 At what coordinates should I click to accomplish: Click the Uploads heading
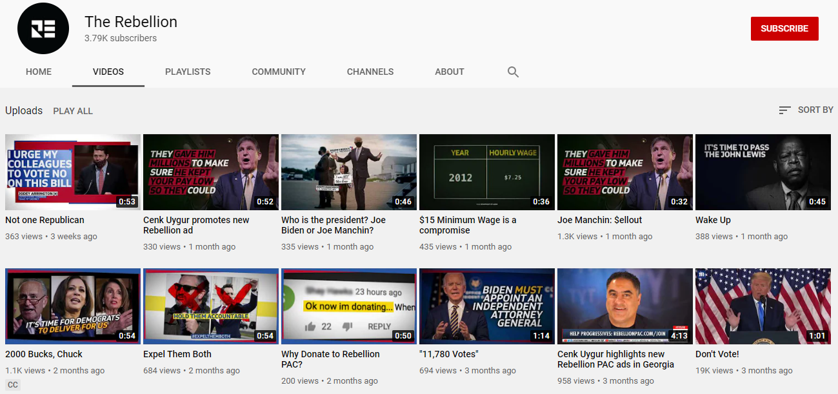24,110
